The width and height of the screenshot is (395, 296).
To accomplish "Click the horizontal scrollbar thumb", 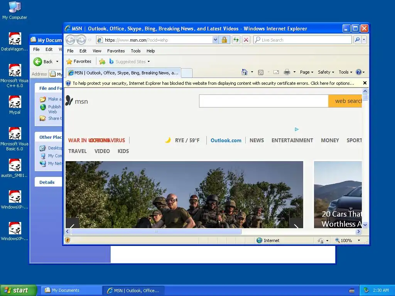I will (156, 231).
